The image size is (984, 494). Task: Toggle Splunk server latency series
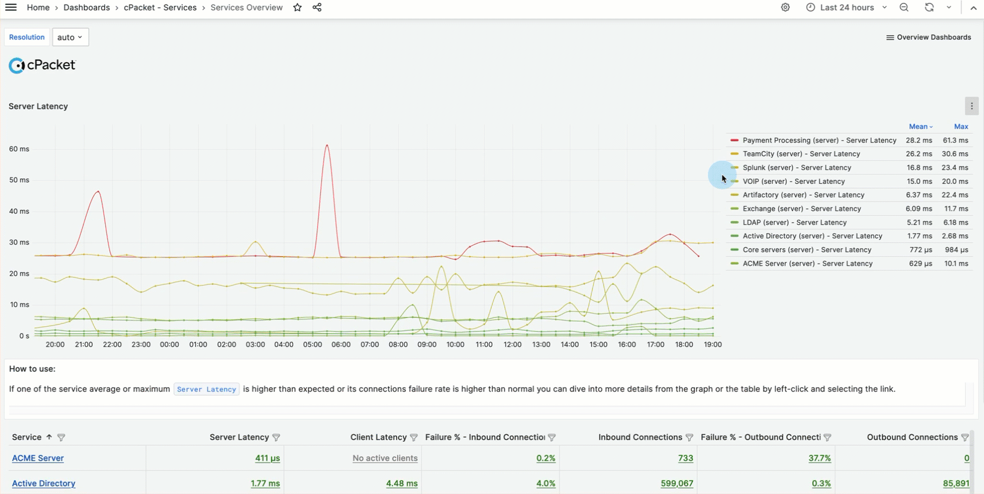pos(797,168)
